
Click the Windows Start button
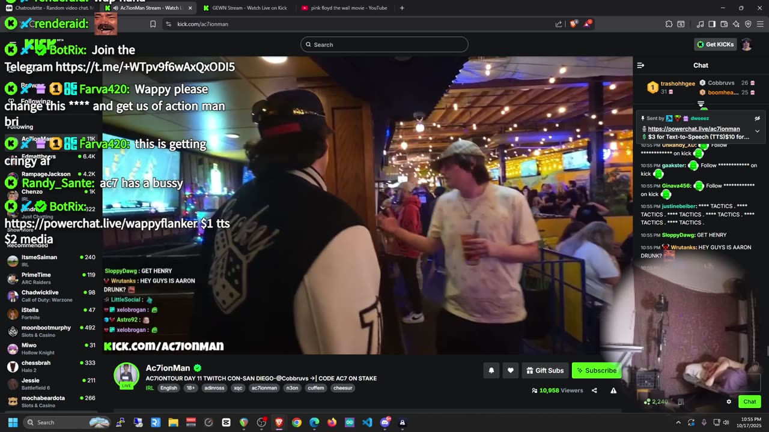point(13,422)
